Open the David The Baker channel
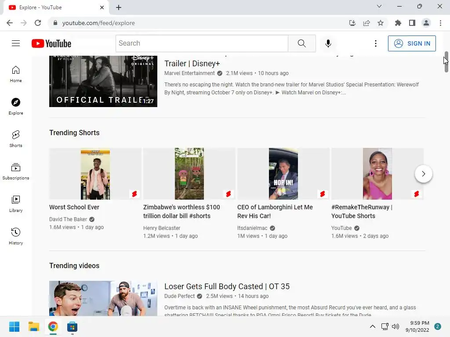450x337 pixels. 68,219
